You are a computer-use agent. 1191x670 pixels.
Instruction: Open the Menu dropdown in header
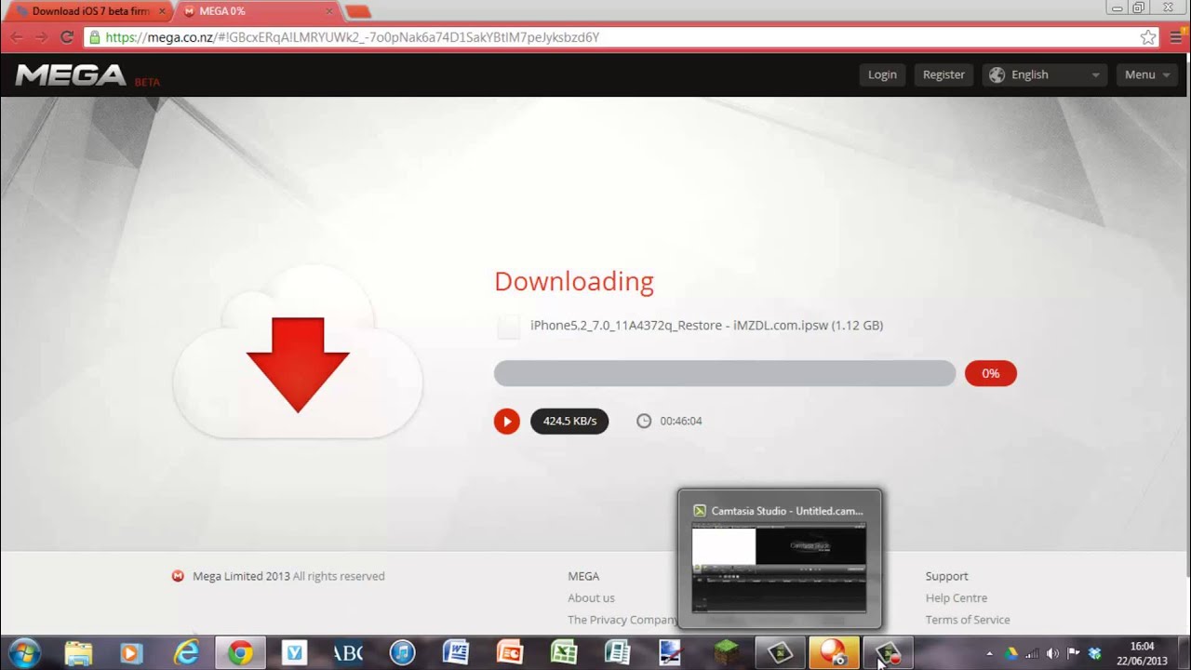point(1144,74)
